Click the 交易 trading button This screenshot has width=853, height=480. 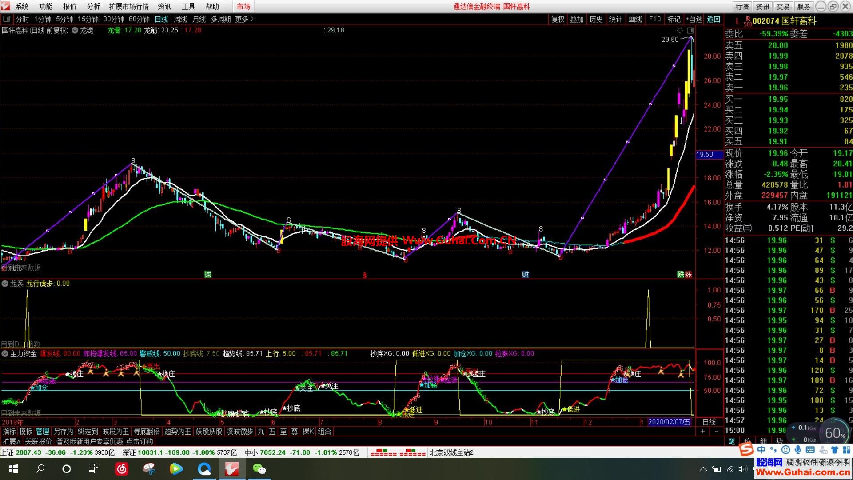point(783,6)
